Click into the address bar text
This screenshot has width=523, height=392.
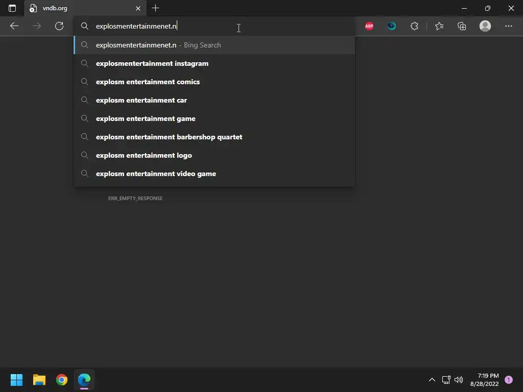click(136, 26)
